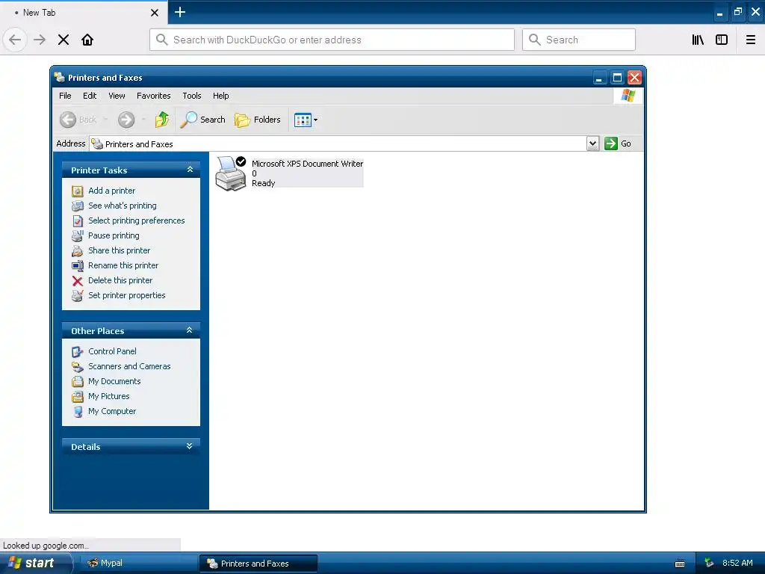
Task: Click the See what's printing icon
Action: (x=77, y=206)
